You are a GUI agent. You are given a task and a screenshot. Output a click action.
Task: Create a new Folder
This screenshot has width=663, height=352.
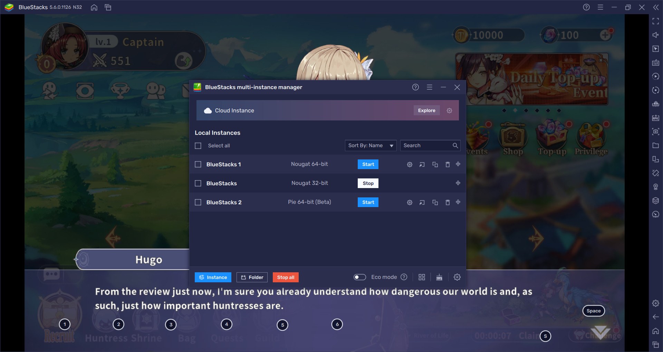252,277
